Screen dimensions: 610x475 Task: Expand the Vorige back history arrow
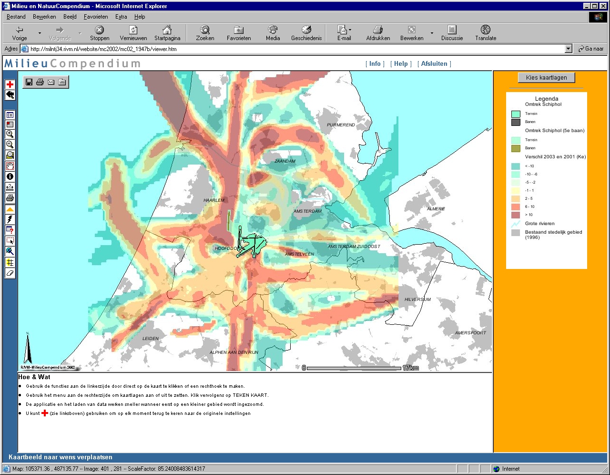click(x=40, y=33)
